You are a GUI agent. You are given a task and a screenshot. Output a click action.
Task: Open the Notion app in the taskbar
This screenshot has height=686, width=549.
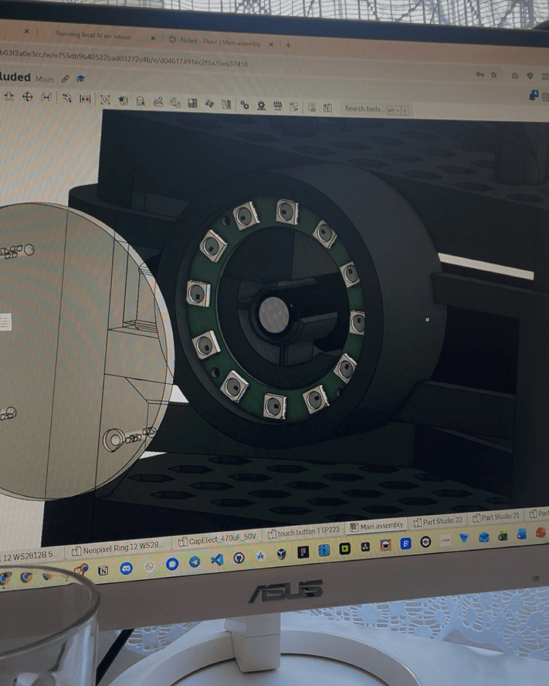tap(103, 570)
